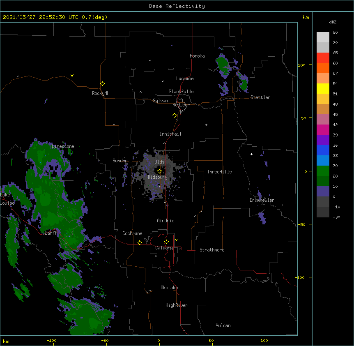The height and width of the screenshot is (346, 354).
Task: Click the ThreeHills city label
Action: click(x=219, y=172)
